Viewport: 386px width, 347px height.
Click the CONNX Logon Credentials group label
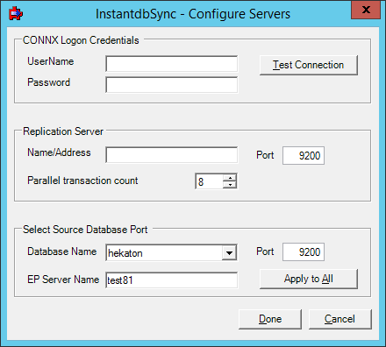click(81, 40)
